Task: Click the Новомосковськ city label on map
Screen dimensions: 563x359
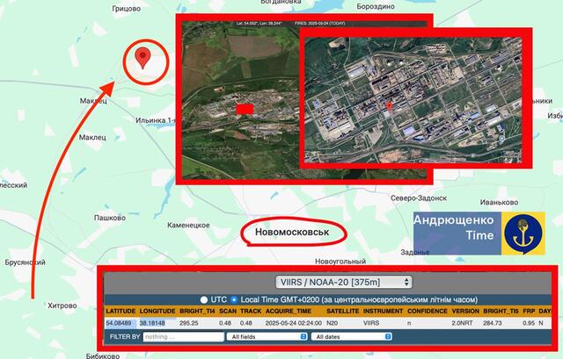Action: 291,233
